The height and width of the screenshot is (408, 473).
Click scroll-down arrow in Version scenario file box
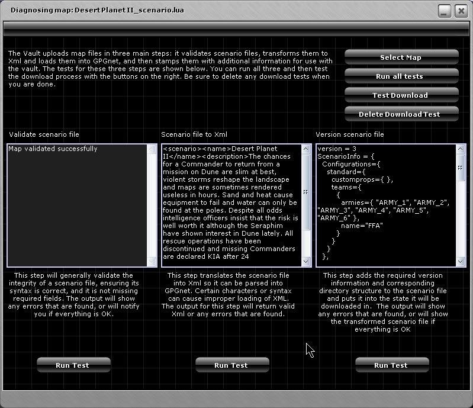point(461,261)
